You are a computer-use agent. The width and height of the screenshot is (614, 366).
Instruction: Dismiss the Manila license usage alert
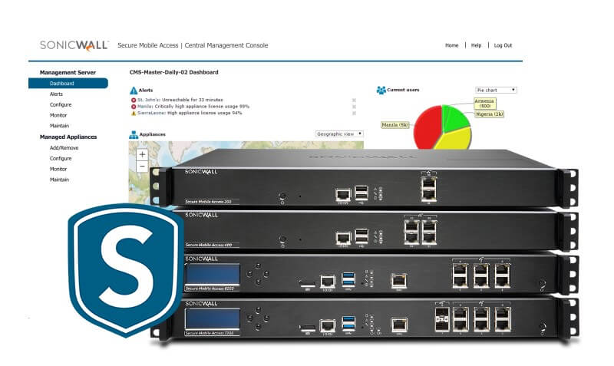point(354,107)
